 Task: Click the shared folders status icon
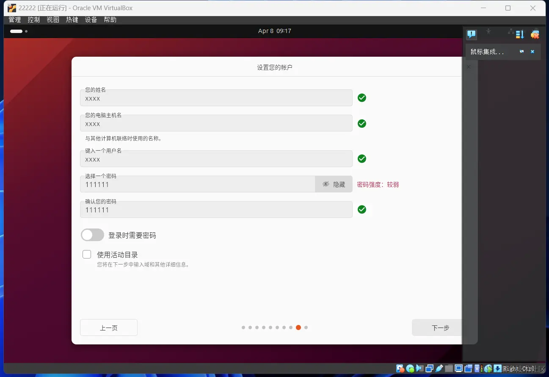click(x=449, y=369)
